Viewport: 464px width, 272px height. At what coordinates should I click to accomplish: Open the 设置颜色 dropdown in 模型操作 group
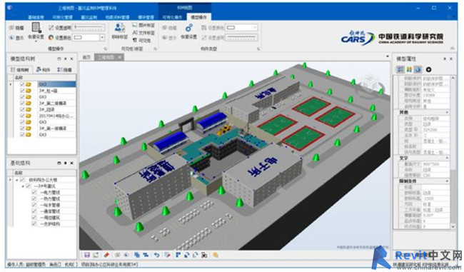[x=102, y=38]
